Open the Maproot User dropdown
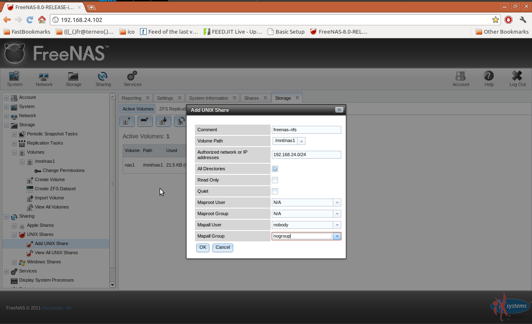 pyautogui.click(x=336, y=202)
